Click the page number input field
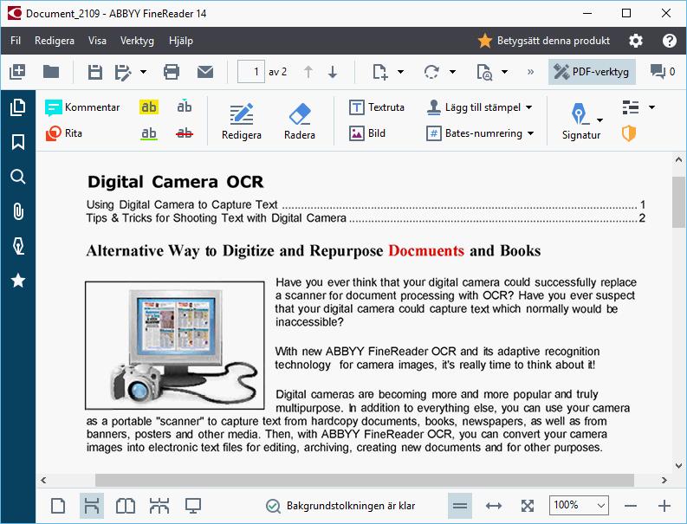 point(251,71)
